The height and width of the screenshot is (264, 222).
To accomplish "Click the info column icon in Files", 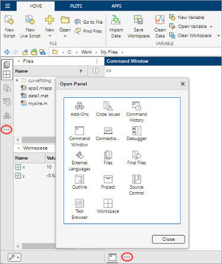I will [x=96, y=71].
